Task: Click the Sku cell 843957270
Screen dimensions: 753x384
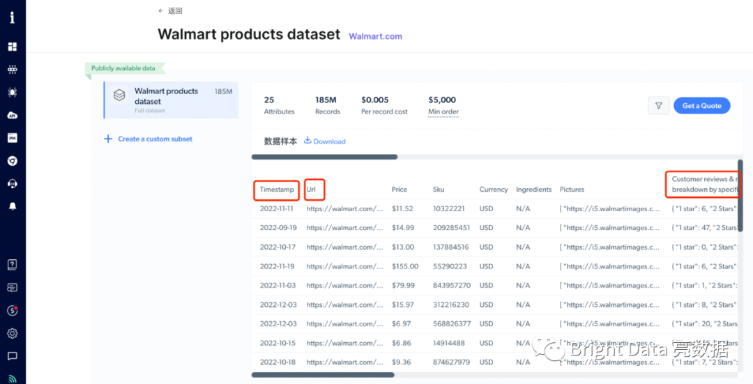Action: click(451, 286)
